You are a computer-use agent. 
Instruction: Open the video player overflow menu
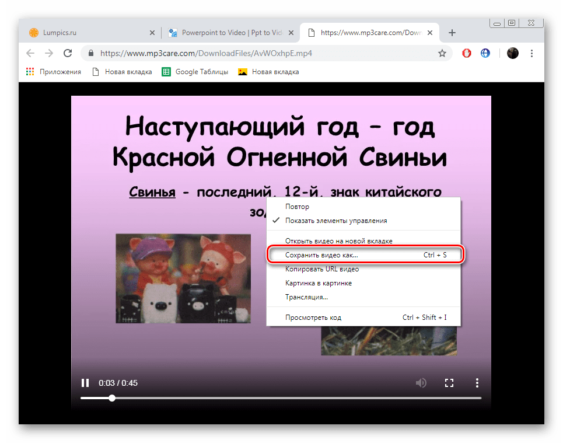[x=477, y=383]
